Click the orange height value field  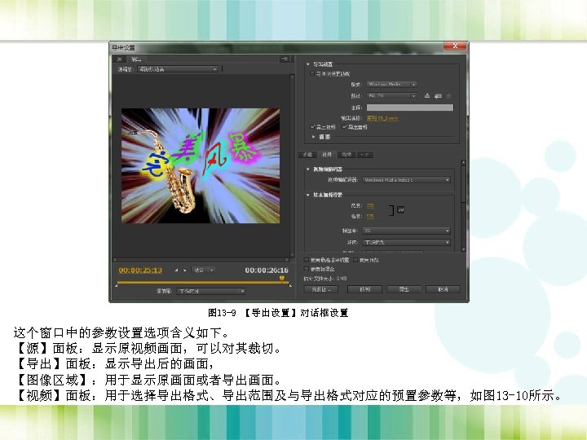pos(370,216)
